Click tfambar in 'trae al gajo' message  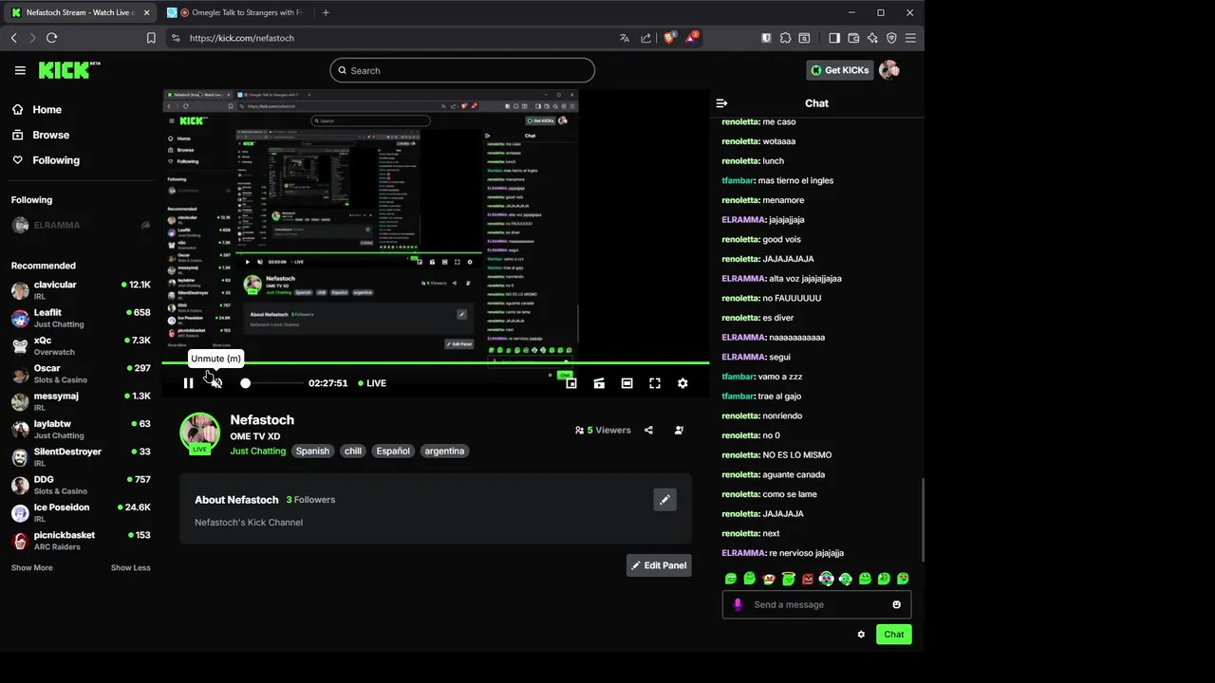[x=738, y=397]
